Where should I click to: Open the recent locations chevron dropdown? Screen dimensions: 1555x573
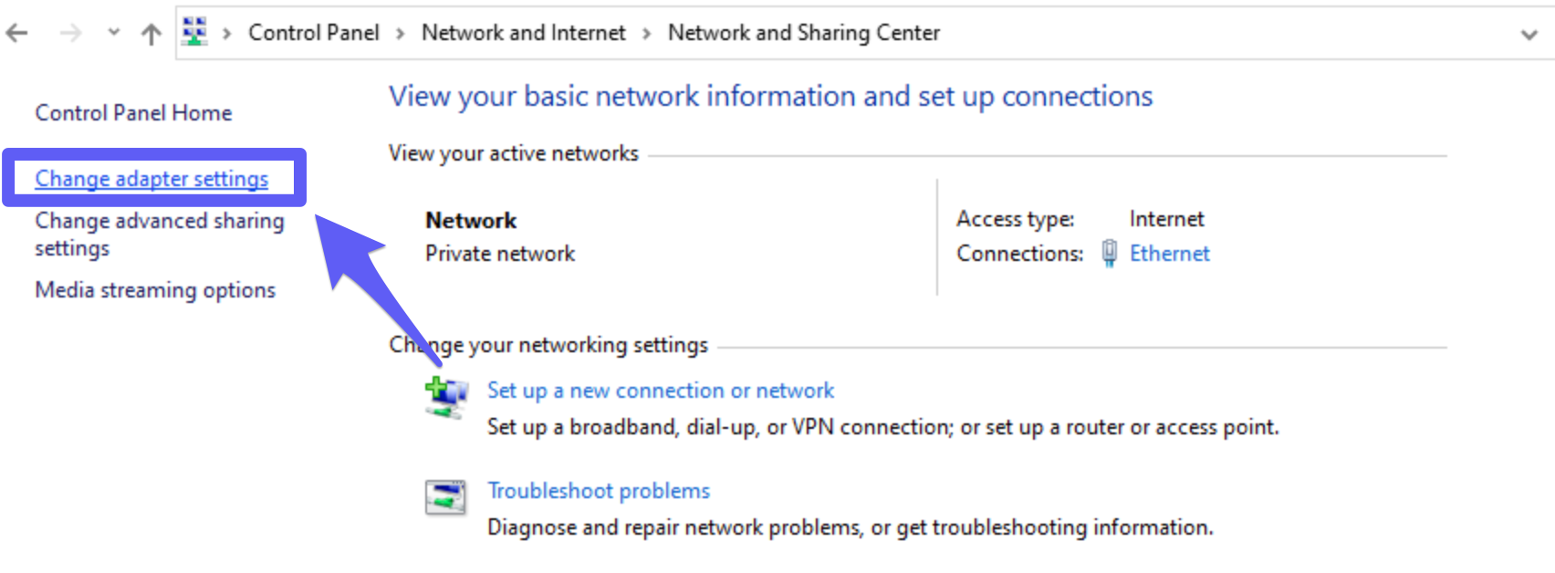click(114, 33)
